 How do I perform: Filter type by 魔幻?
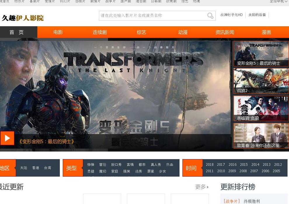103,171
